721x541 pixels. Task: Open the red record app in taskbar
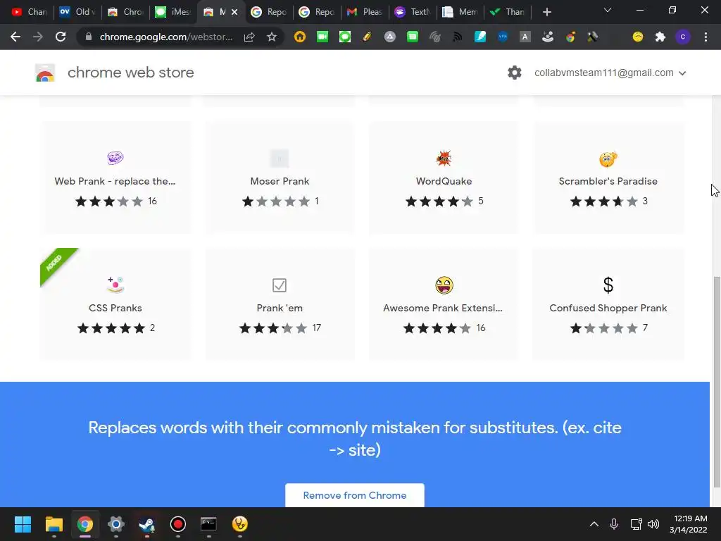point(178,524)
